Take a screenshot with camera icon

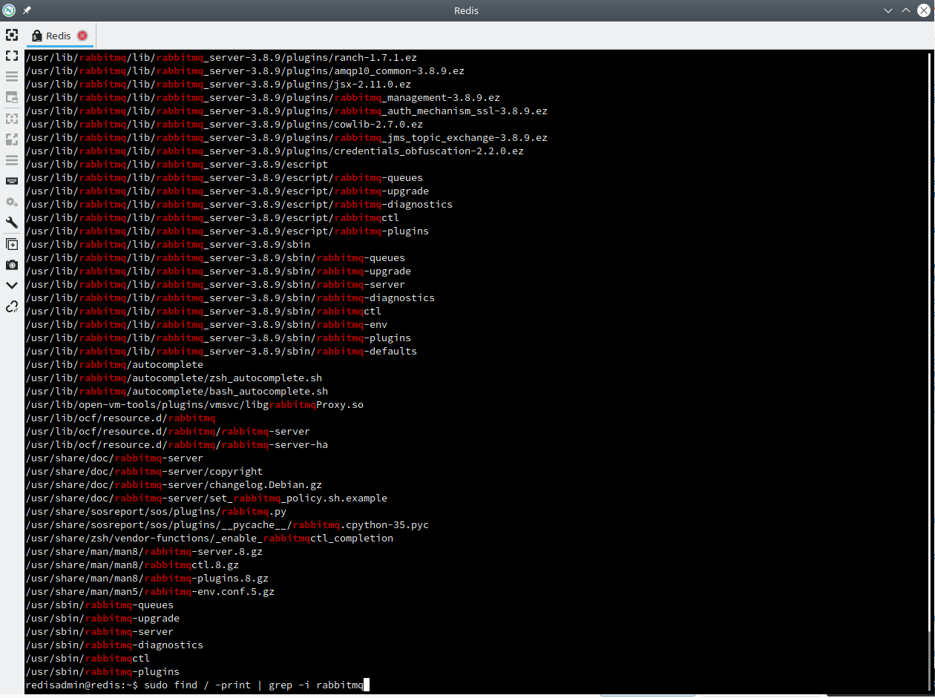tap(12, 265)
